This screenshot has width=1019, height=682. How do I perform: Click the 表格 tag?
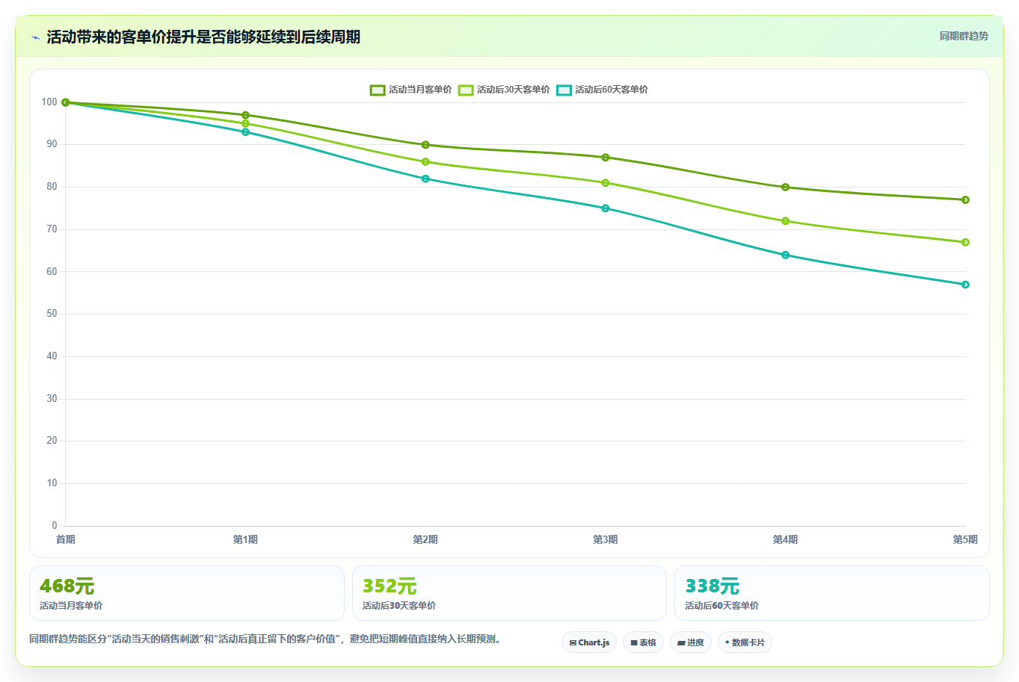point(643,642)
